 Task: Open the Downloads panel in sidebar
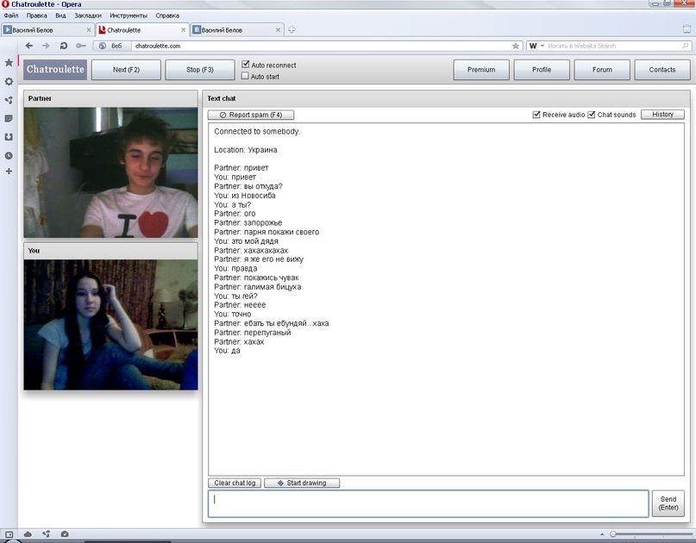click(9, 137)
